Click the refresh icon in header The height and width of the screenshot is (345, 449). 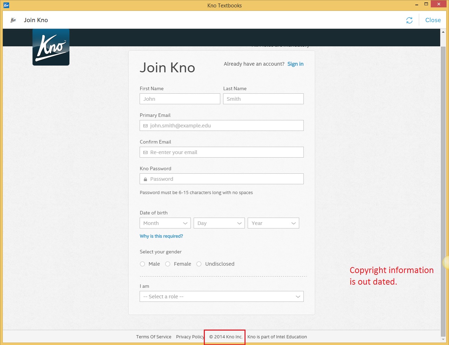409,20
